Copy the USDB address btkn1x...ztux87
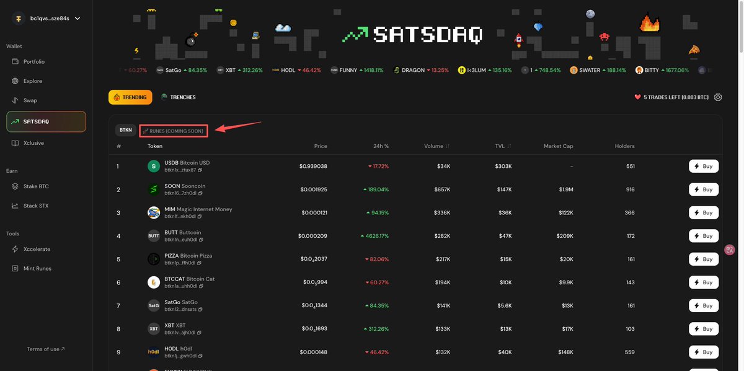The height and width of the screenshot is (371, 744). [200, 170]
